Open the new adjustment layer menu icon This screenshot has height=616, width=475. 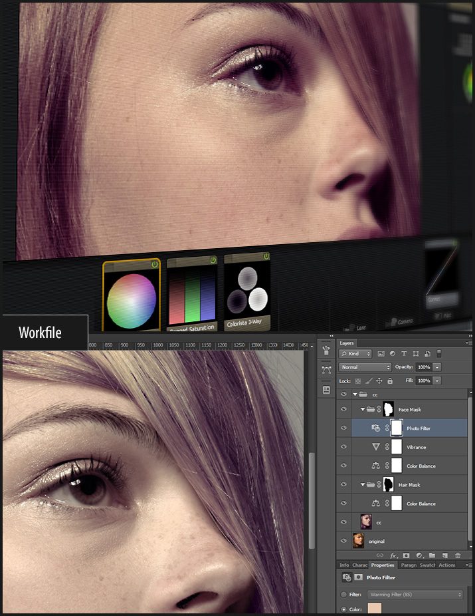[419, 555]
